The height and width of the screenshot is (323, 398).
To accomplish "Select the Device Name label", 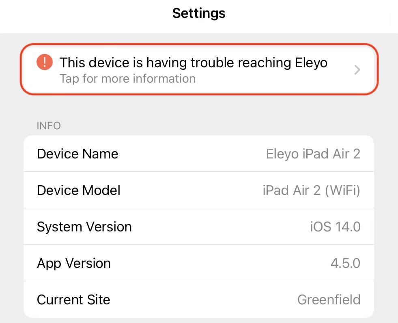I will (x=77, y=154).
